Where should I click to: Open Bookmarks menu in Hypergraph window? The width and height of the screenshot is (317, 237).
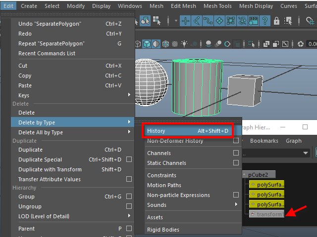point(264,141)
